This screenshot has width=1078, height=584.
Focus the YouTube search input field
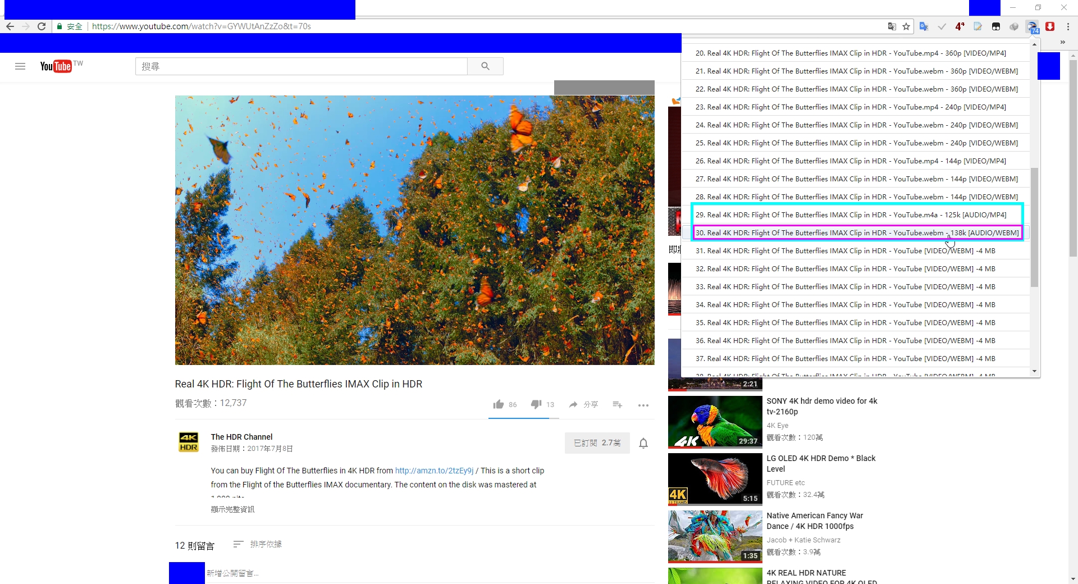pyautogui.click(x=302, y=66)
